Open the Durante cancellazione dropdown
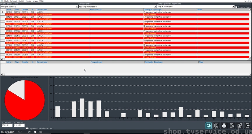The image size is (252, 134). click(x=77, y=6)
